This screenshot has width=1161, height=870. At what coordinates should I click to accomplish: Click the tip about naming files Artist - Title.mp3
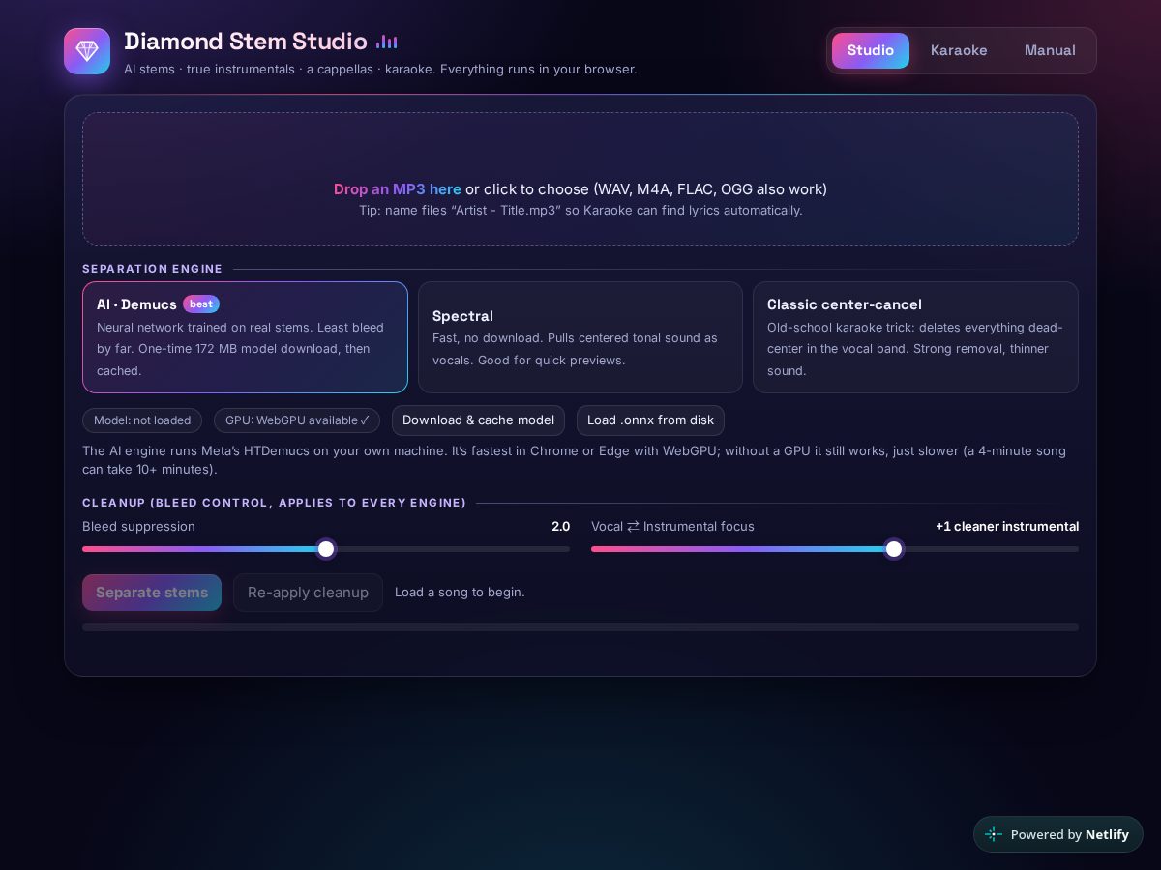580,210
